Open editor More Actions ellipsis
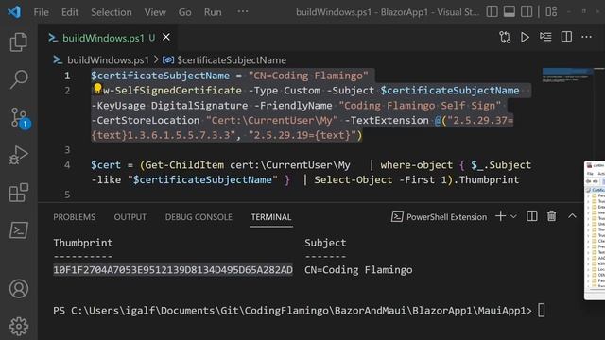This screenshot has height=340, width=605. click(x=586, y=37)
